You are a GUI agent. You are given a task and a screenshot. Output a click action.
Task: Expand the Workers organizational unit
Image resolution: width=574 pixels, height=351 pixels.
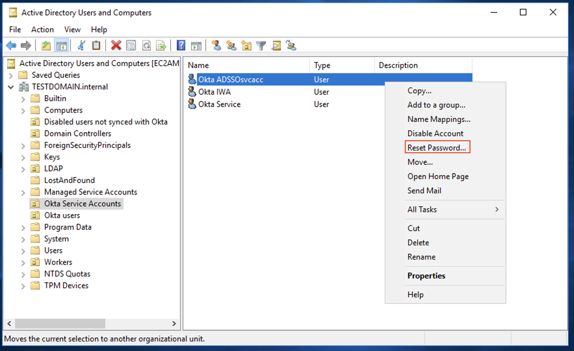23,263
